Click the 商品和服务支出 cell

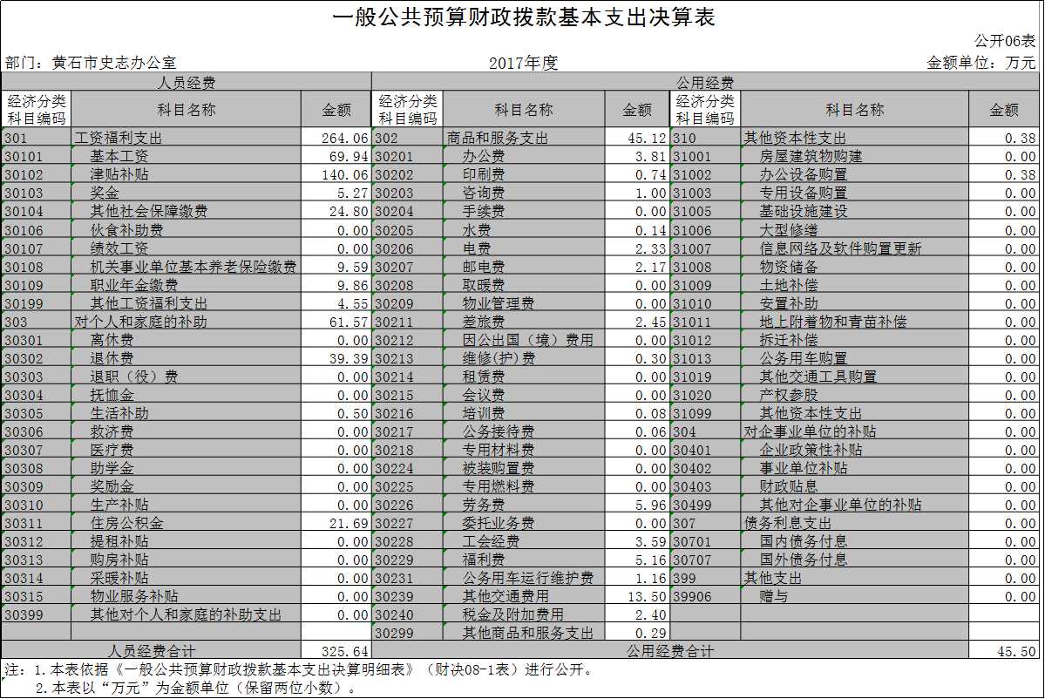pos(524,138)
